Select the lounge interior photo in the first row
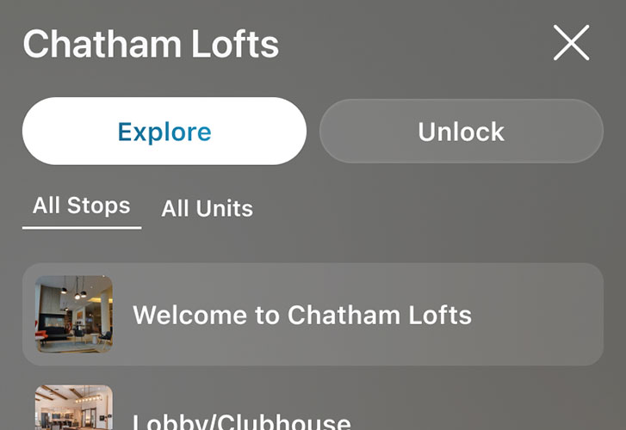 [x=74, y=314]
